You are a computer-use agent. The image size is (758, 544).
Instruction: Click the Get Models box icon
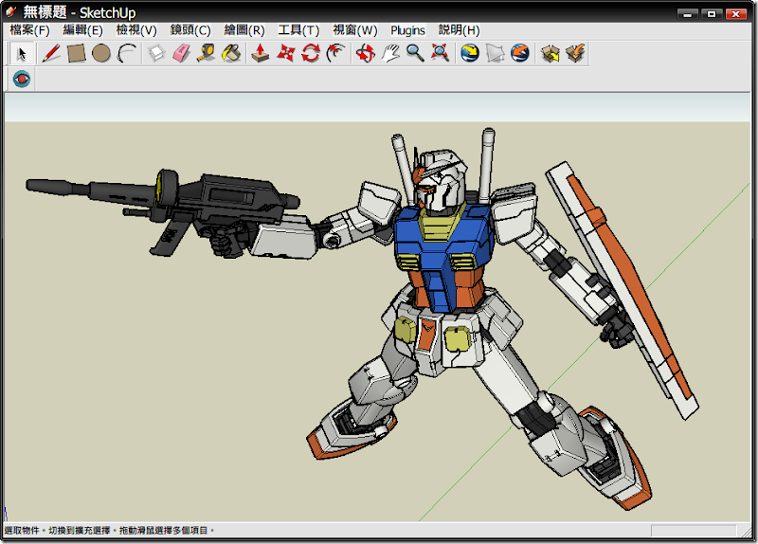[x=550, y=53]
